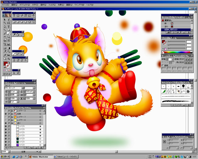Click Venus image at toolbox top
This screenshot has height=159, width=198.
[x=7, y=16]
